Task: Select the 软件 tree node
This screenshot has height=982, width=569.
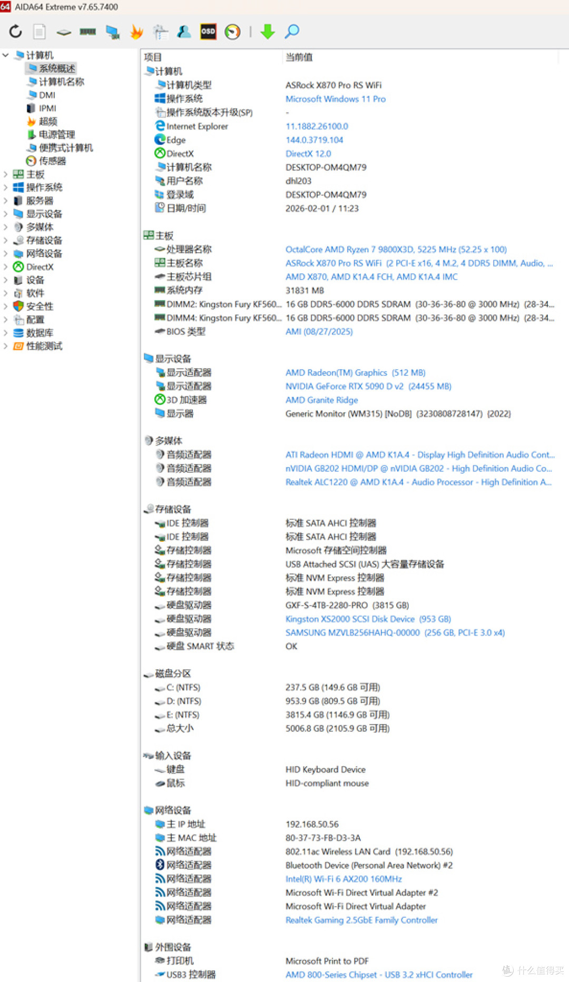Action: coord(29,293)
